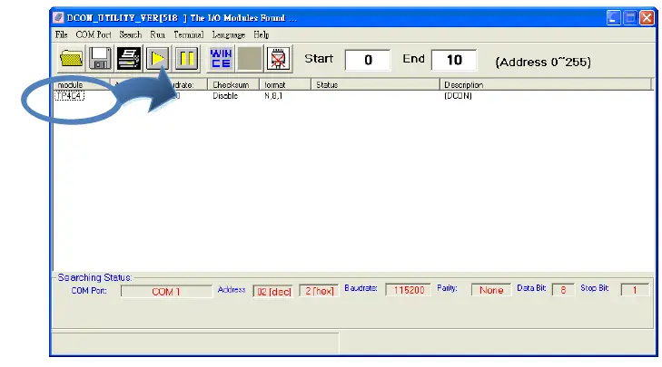Click the 2 [hex] address field
662x367 pixels.
319,291
